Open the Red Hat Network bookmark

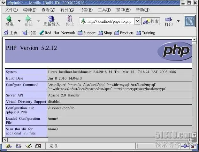pyautogui.click(x=57, y=33)
